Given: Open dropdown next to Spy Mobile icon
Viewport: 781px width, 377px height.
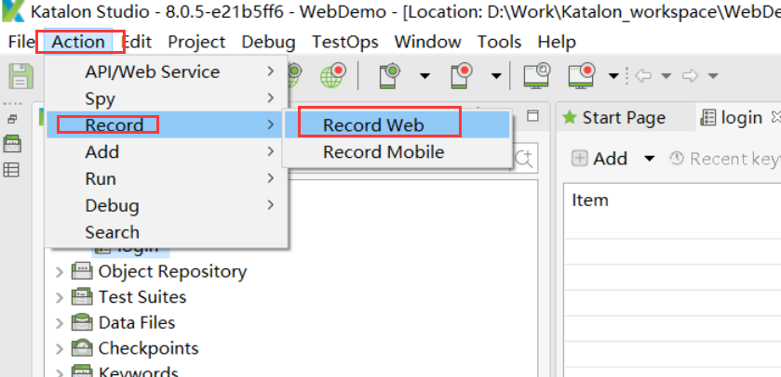Looking at the screenshot, I should pyautogui.click(x=424, y=76).
